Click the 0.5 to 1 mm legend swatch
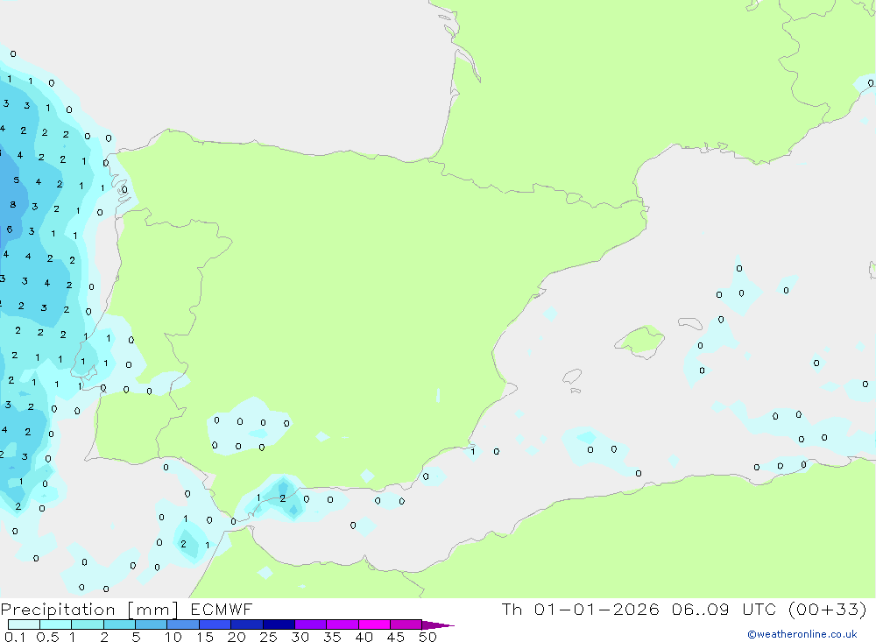876x642 pixels. point(56,624)
